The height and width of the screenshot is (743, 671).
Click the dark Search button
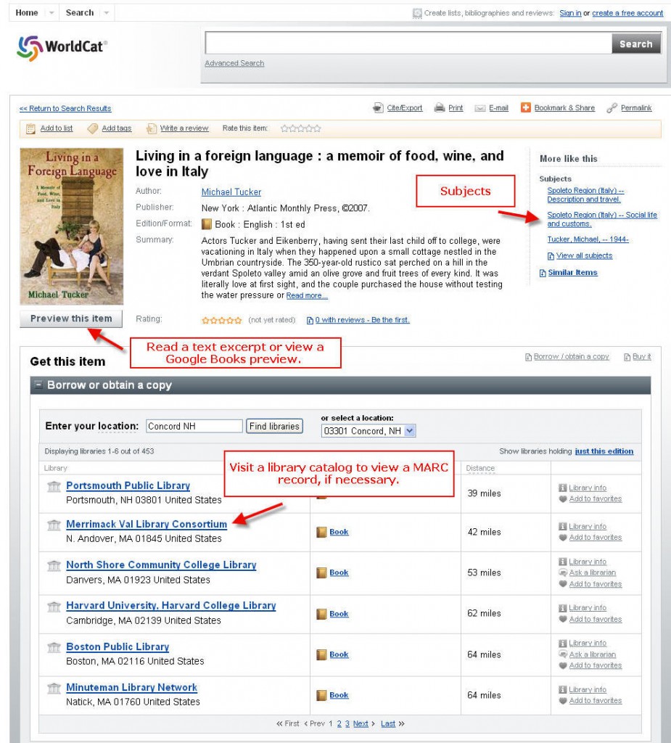636,44
